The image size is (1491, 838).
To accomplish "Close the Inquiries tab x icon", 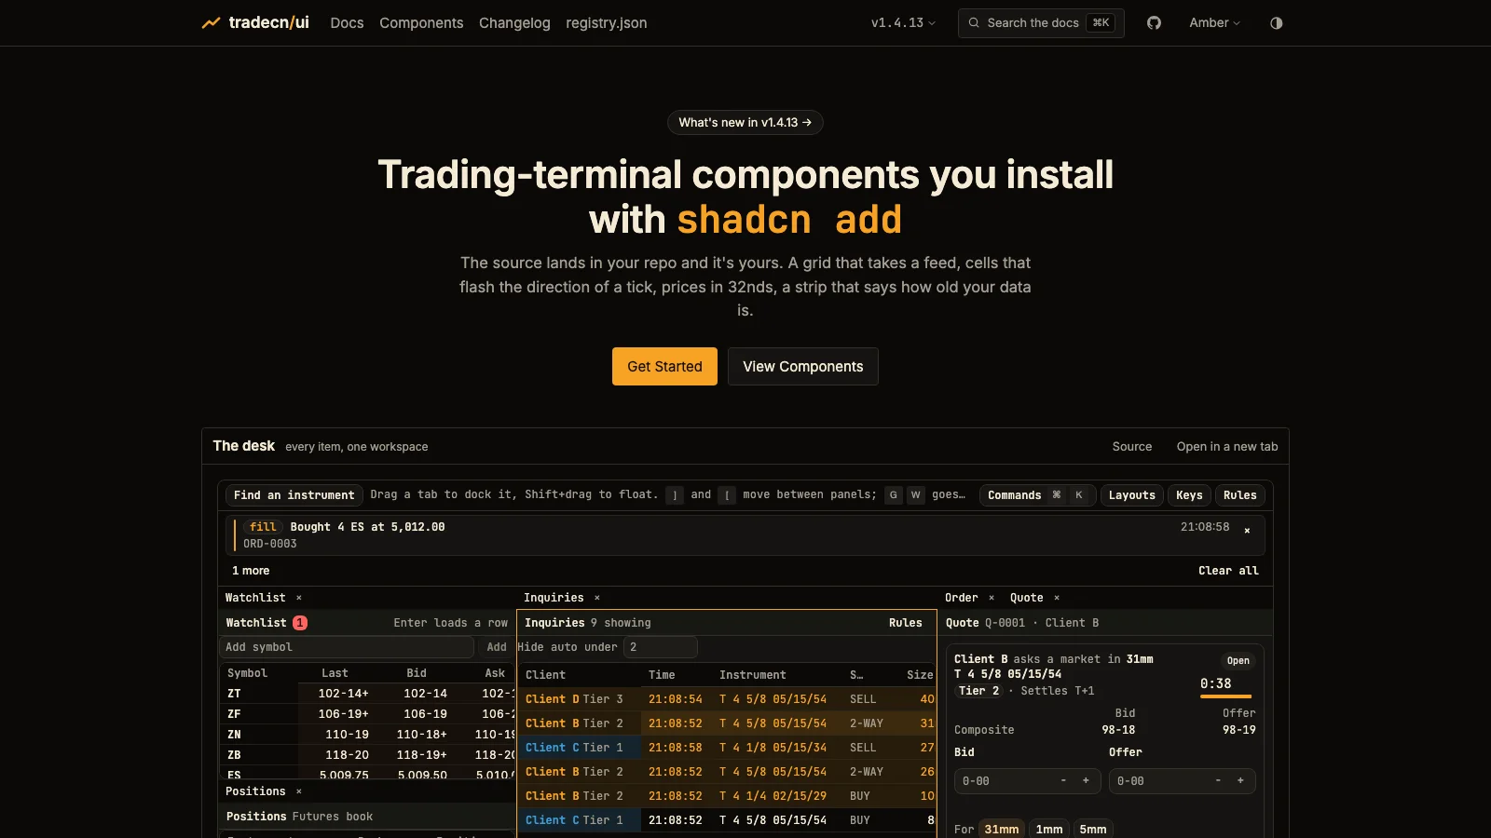I will (x=596, y=597).
